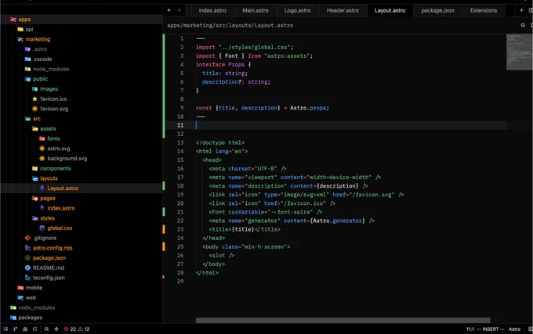
Task: Open background.svg file
Action: pyautogui.click(x=63, y=159)
